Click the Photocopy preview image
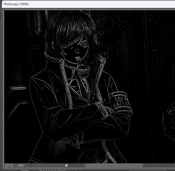Screen dimensions: 175x171 click(90, 86)
